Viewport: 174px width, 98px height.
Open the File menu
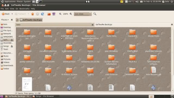(x=2, y=9)
